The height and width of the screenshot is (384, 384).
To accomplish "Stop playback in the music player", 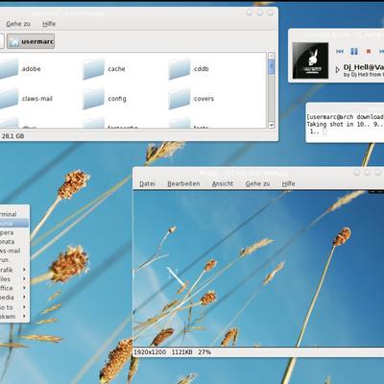I will [369, 51].
